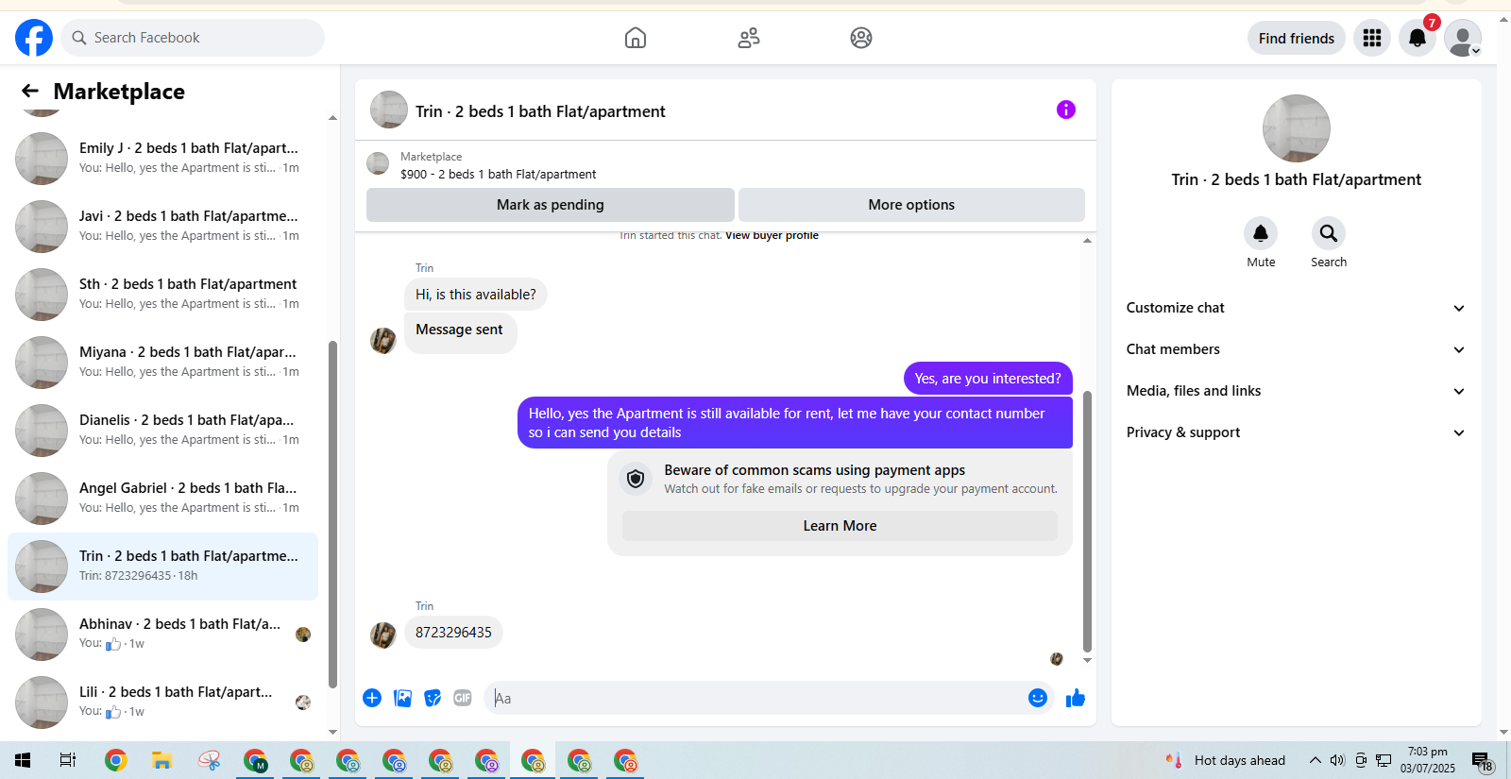Click the Facebook logo icon
Viewport: 1511px width, 779px height.
click(x=34, y=38)
